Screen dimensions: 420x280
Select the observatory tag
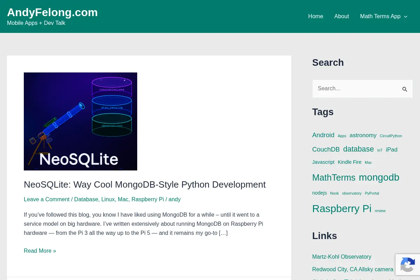pos(352,193)
